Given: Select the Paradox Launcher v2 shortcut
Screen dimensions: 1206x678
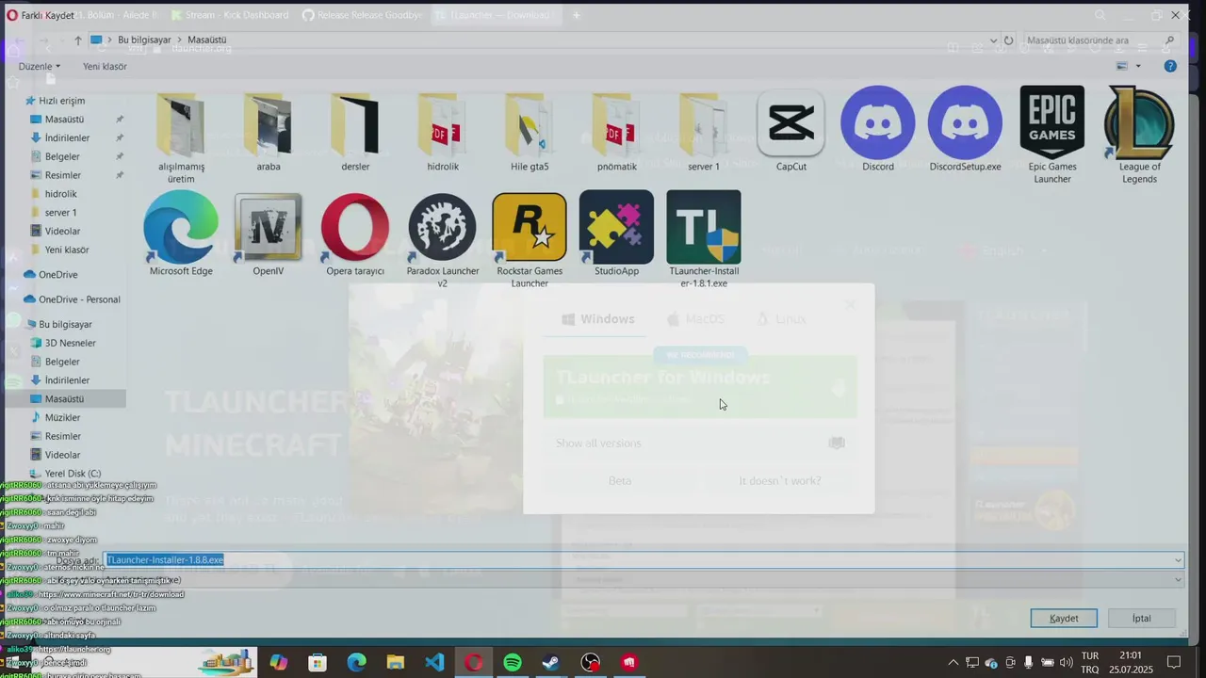Looking at the screenshot, I should pos(443,240).
